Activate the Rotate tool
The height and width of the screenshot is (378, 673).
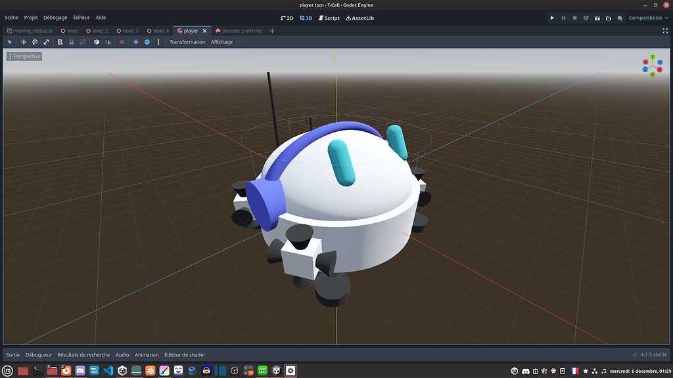pyautogui.click(x=34, y=41)
